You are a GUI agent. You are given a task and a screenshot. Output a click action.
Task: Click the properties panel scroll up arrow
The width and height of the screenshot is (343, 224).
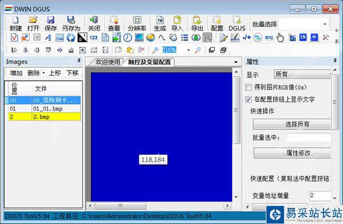(335, 70)
